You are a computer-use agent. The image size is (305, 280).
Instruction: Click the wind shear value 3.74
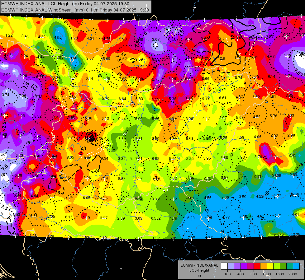coord(5,95)
